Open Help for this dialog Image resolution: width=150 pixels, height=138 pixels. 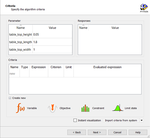pyautogui.click(x=138, y=132)
